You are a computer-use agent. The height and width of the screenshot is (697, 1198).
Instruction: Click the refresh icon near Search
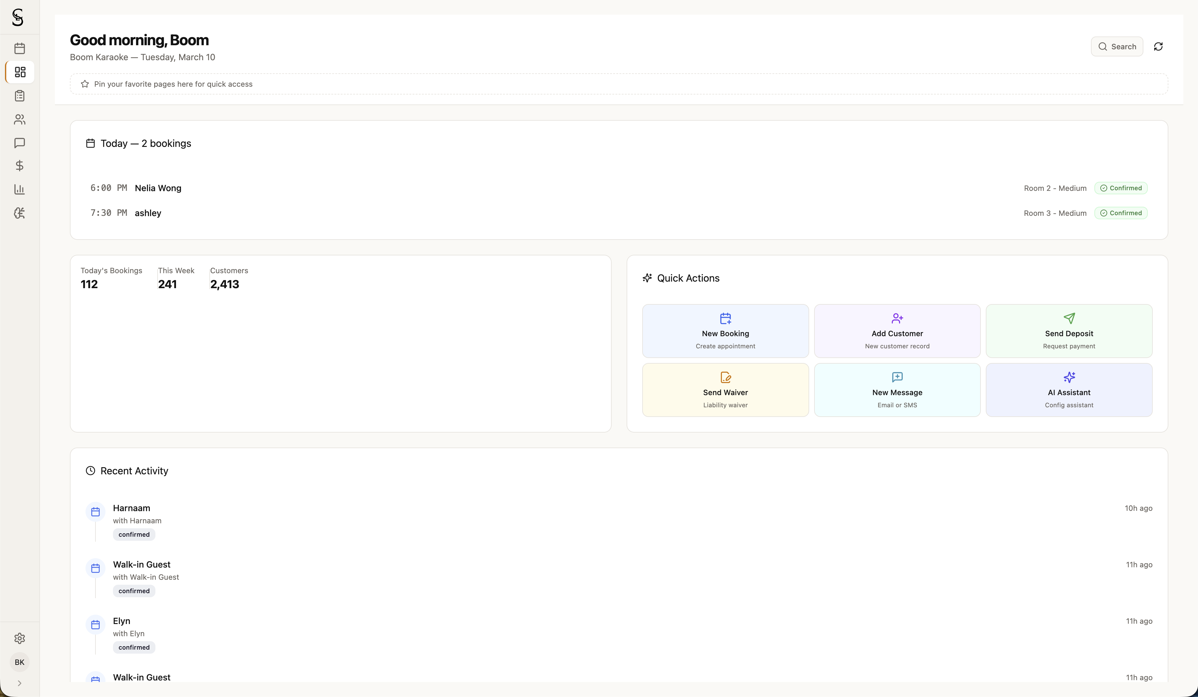click(x=1158, y=46)
